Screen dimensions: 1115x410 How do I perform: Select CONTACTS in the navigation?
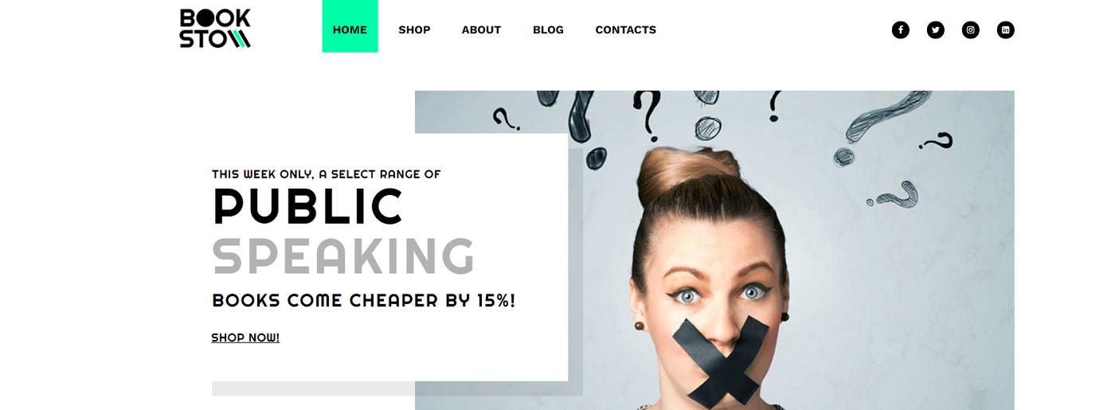click(x=625, y=30)
